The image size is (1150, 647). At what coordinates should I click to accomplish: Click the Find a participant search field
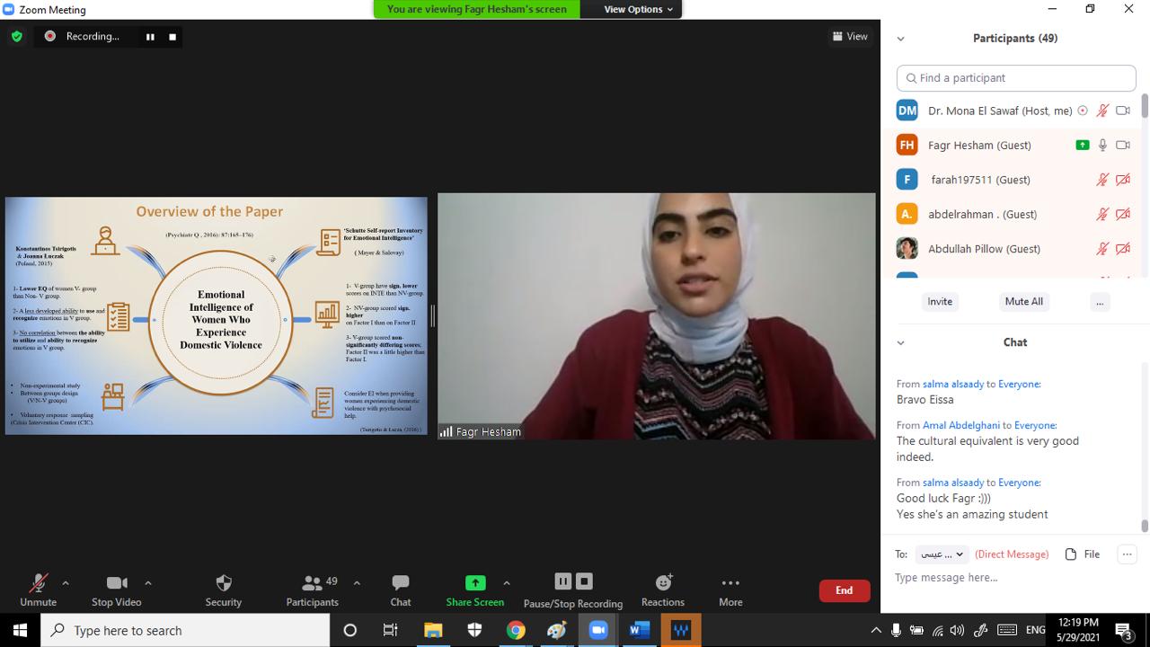click(x=1016, y=78)
